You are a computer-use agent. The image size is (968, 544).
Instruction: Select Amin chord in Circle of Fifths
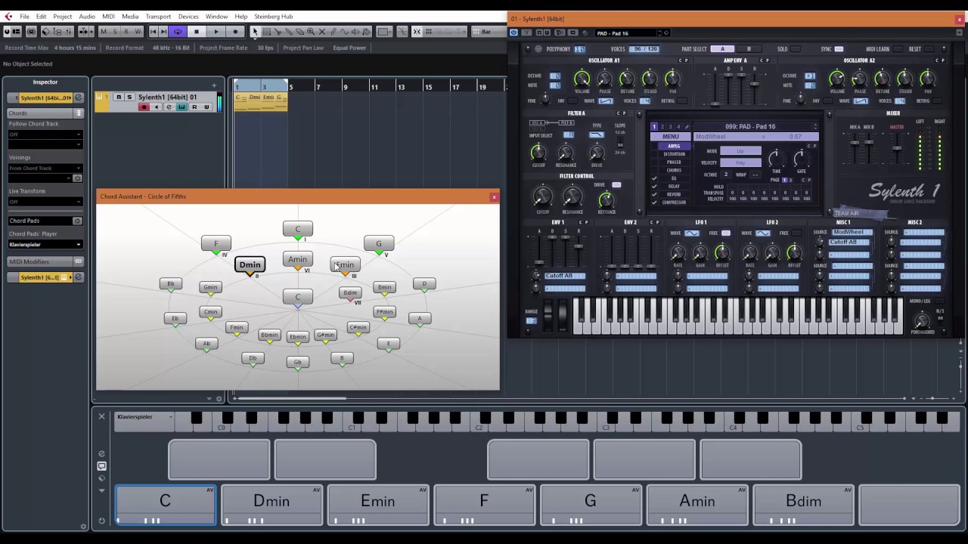tap(297, 259)
